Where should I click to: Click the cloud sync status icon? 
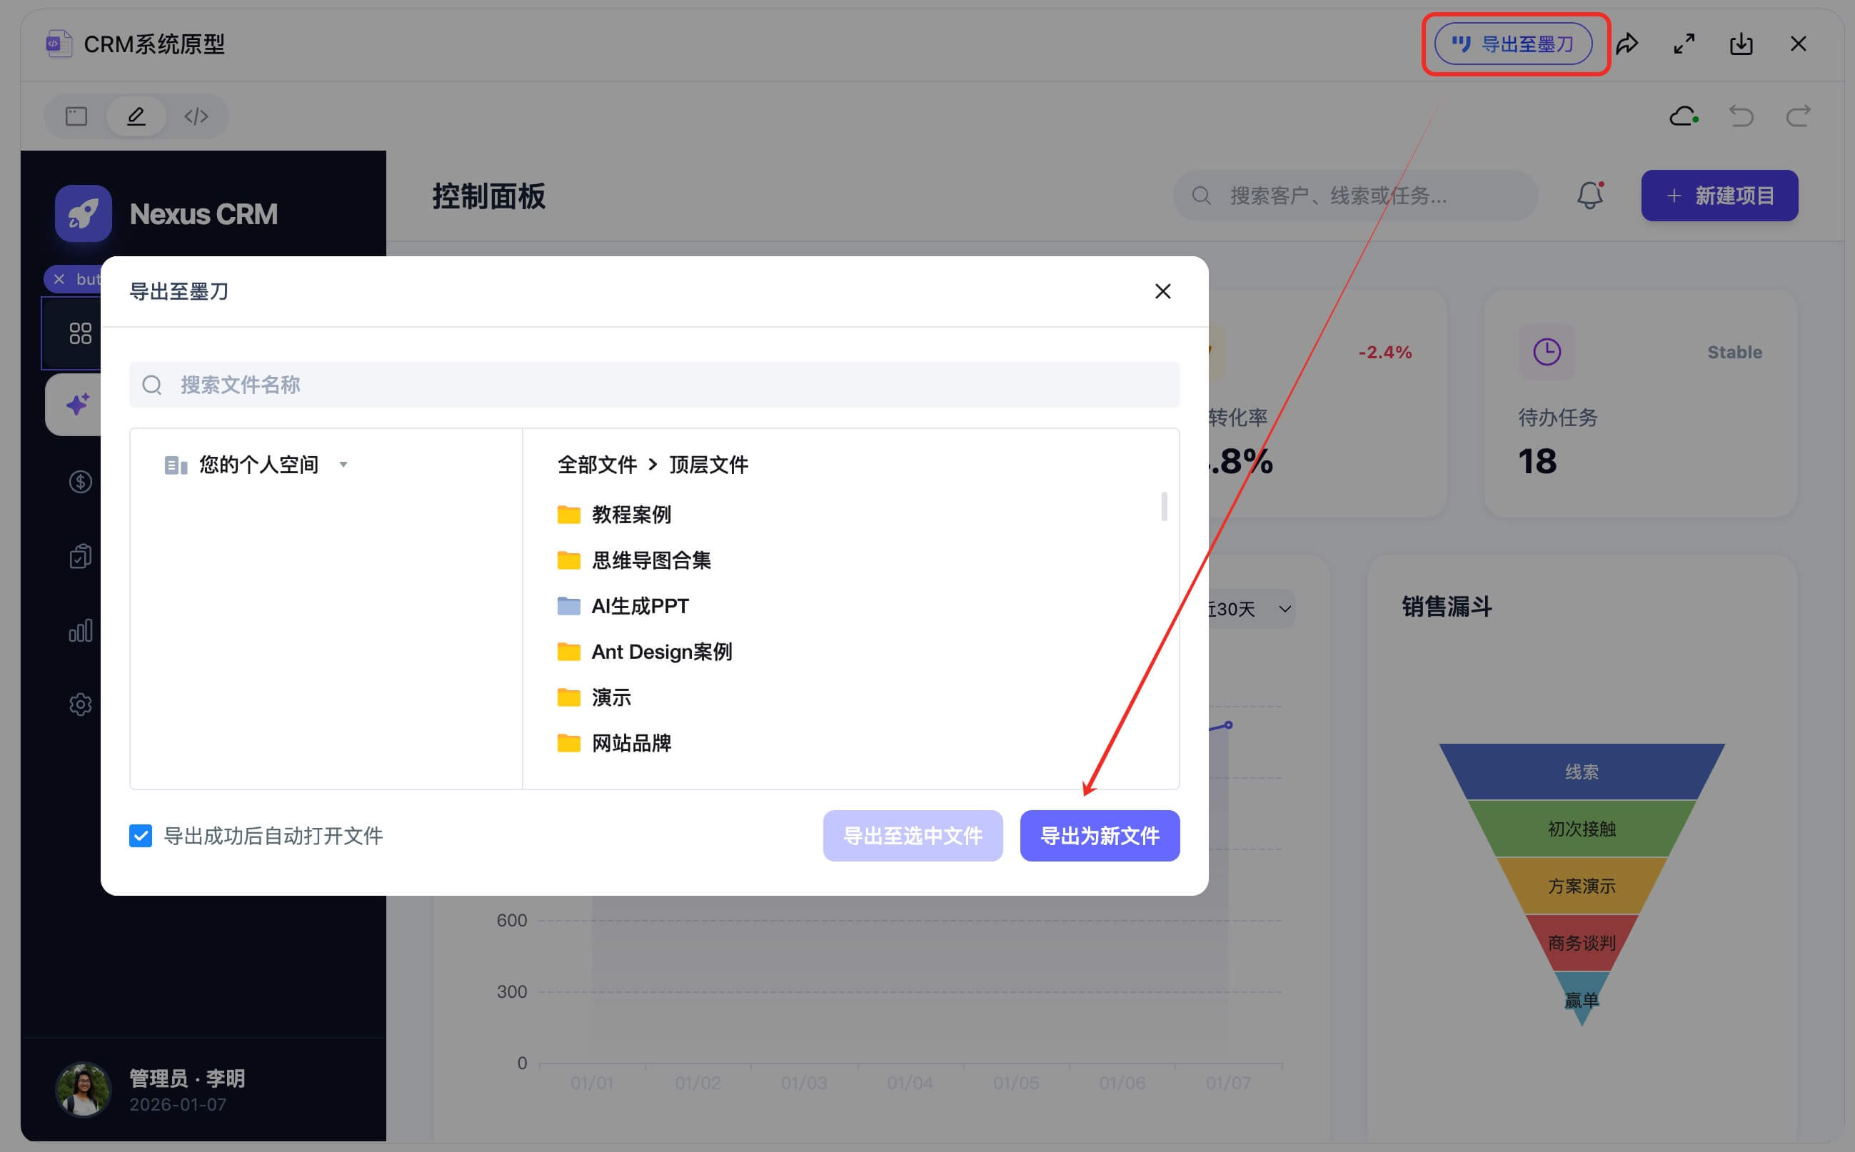1684,116
